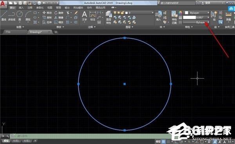Choose the Move (移动) modify tool
Viewport: 235px width, 144px height.
(47, 13)
